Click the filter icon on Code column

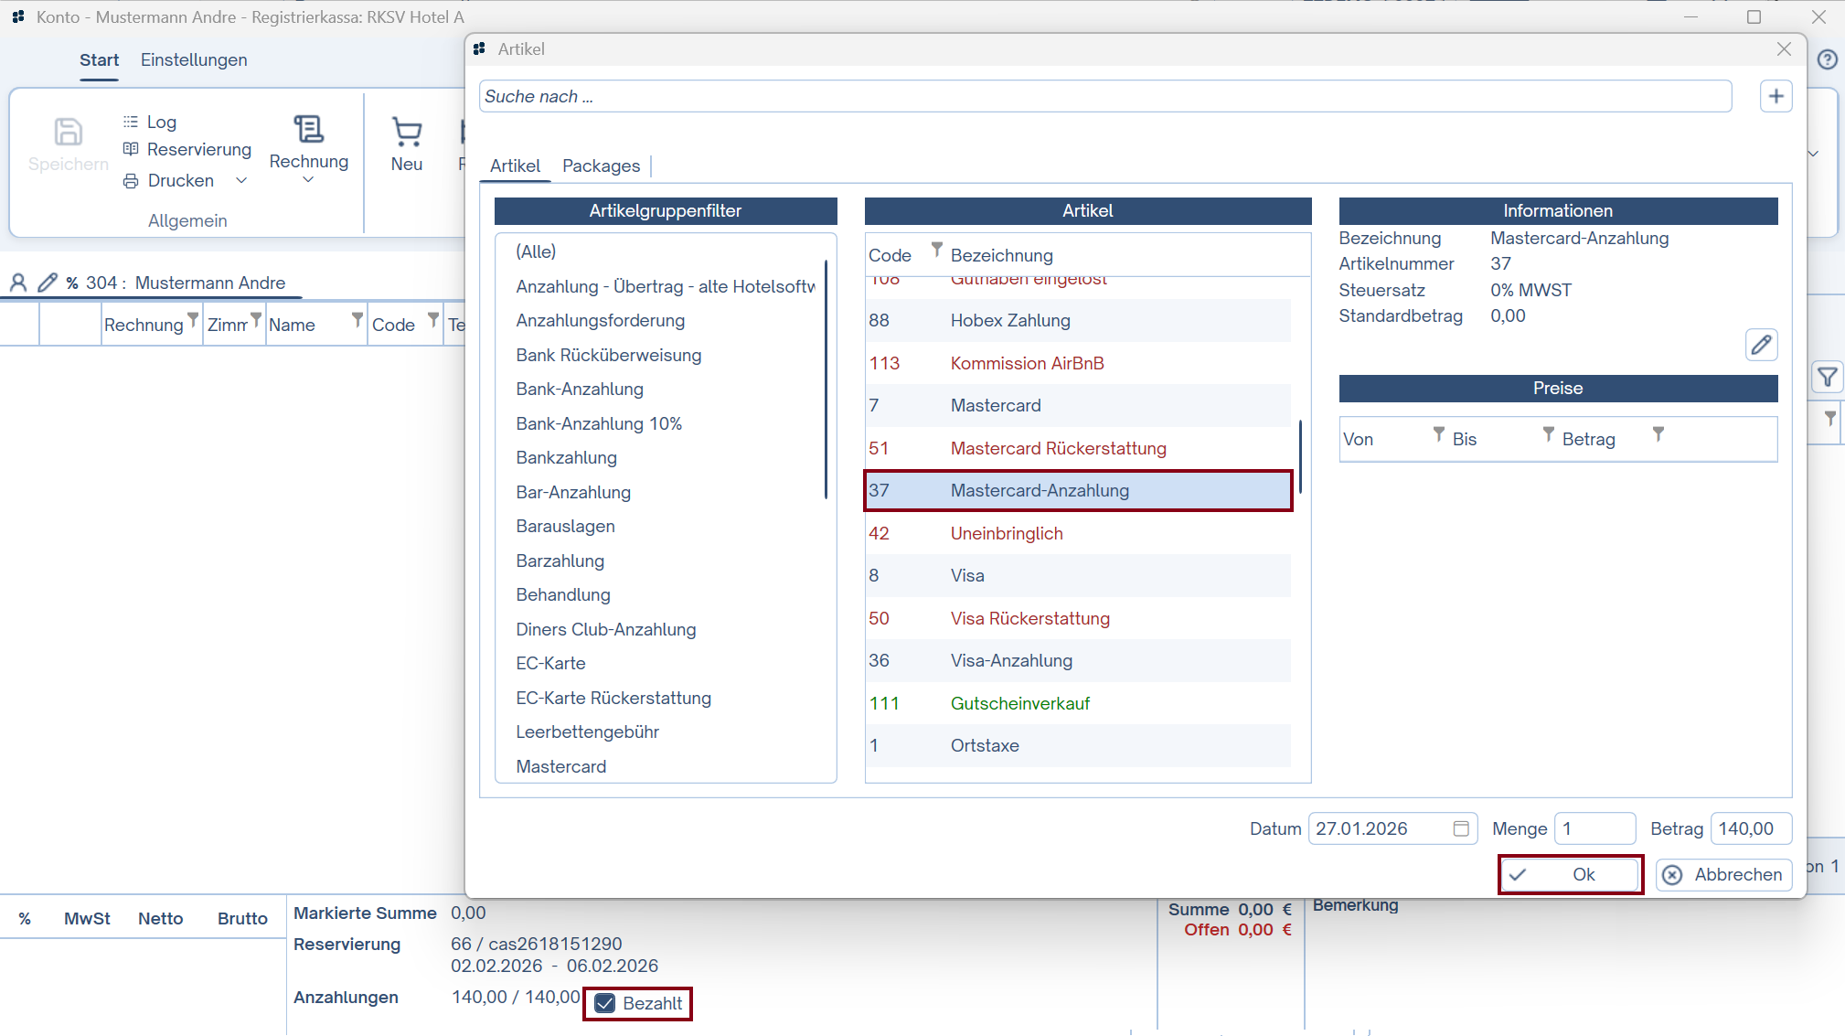(x=936, y=249)
